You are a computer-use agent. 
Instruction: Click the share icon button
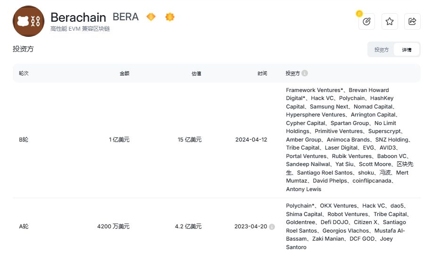pyautogui.click(x=412, y=21)
